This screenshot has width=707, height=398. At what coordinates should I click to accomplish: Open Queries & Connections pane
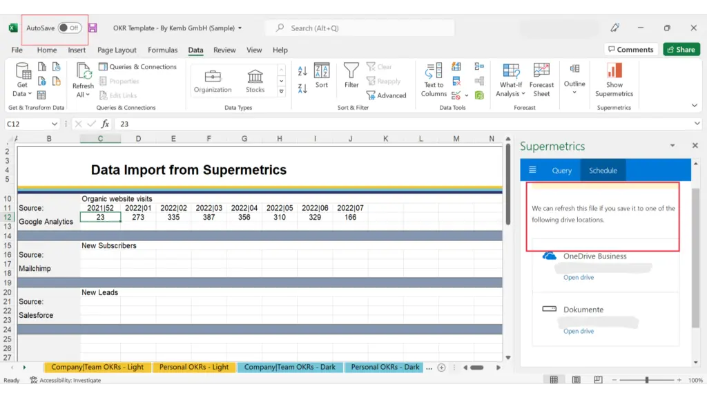(137, 67)
